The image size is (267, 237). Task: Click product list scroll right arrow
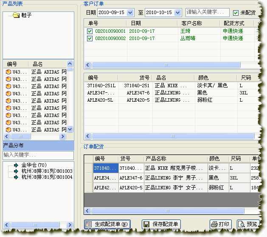(x=63, y=136)
